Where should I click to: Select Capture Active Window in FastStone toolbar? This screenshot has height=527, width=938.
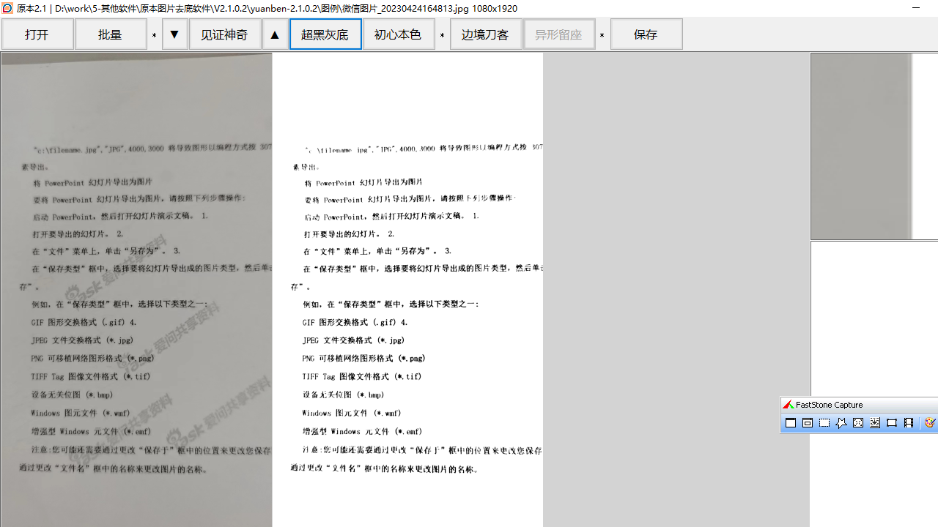[791, 422]
